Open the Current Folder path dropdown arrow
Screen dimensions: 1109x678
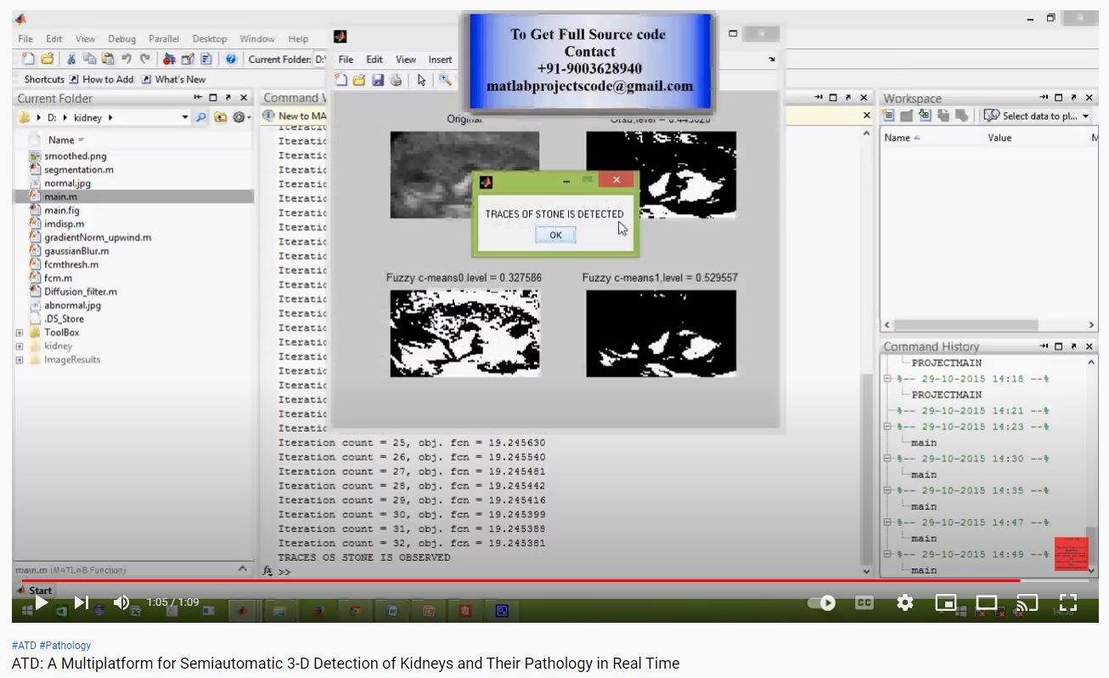coord(185,117)
